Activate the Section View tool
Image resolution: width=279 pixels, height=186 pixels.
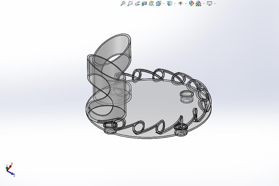tap(144, 3)
